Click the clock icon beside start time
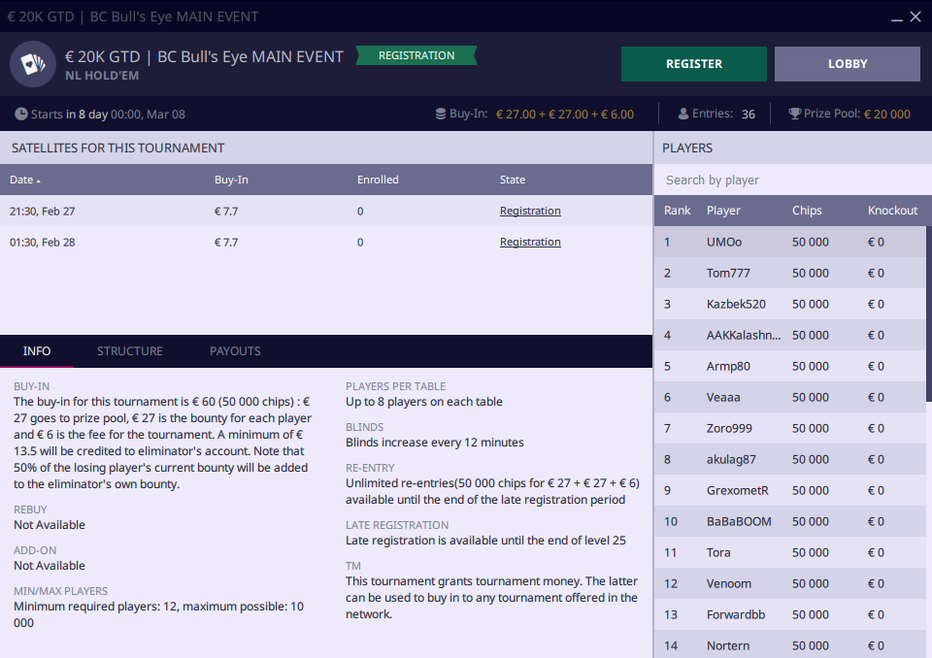The width and height of the screenshot is (932, 658). 21,114
